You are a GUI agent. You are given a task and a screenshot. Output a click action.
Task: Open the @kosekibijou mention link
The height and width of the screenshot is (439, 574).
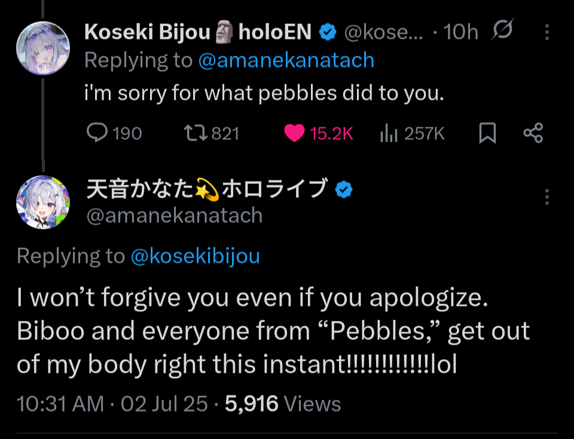pos(196,256)
